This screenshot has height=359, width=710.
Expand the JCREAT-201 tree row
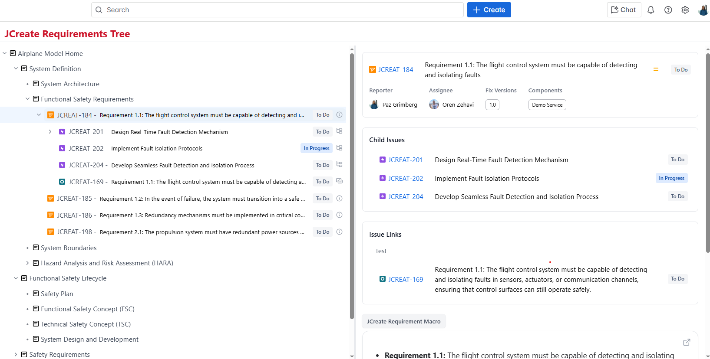click(50, 132)
